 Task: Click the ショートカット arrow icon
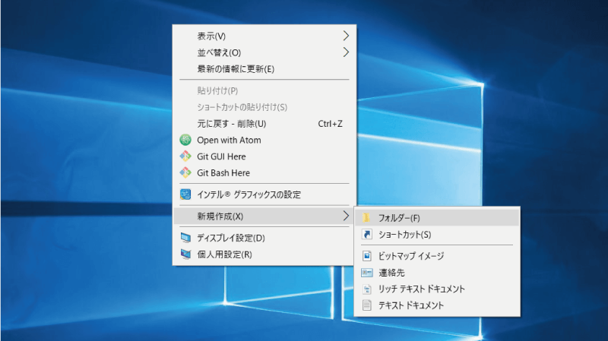[x=367, y=234]
